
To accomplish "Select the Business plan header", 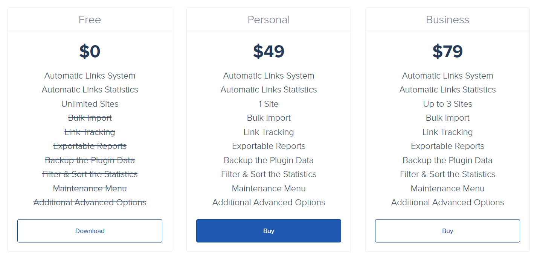I will 447,20.
